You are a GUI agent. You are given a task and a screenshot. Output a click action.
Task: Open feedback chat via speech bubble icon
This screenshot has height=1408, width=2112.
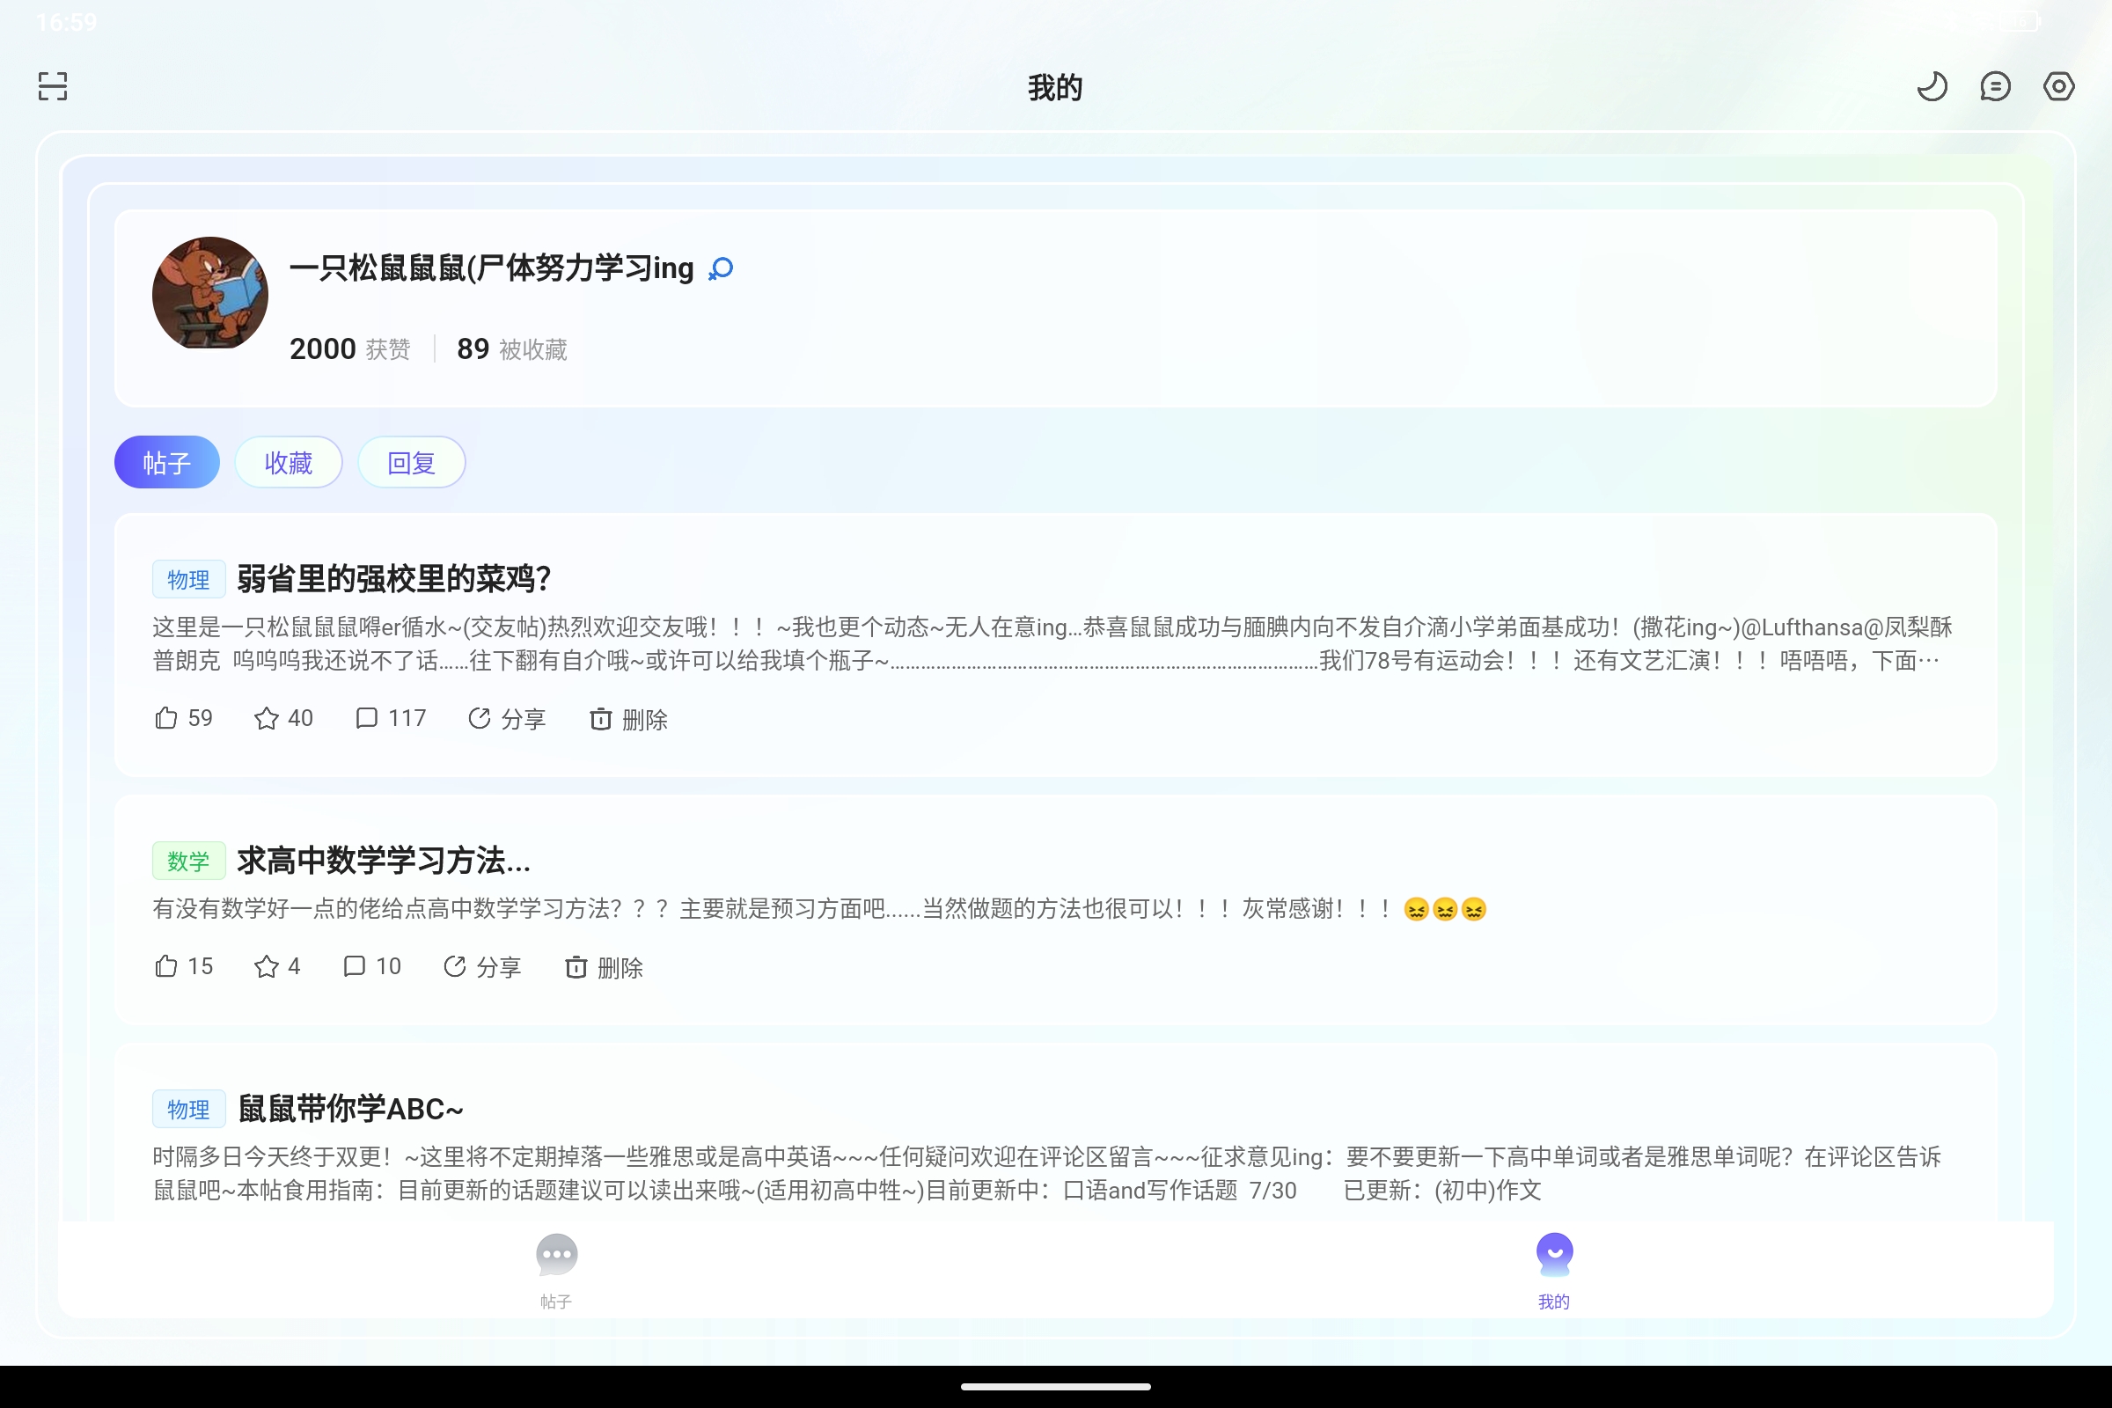[1995, 85]
